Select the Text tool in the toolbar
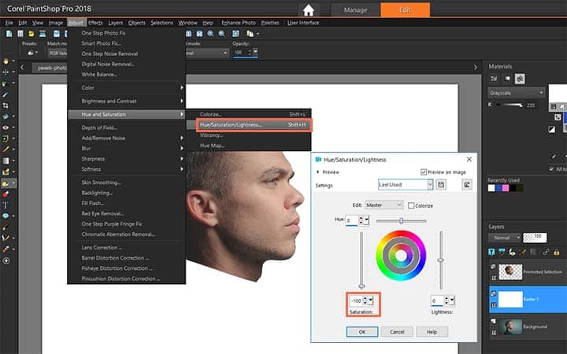 tap(6, 205)
